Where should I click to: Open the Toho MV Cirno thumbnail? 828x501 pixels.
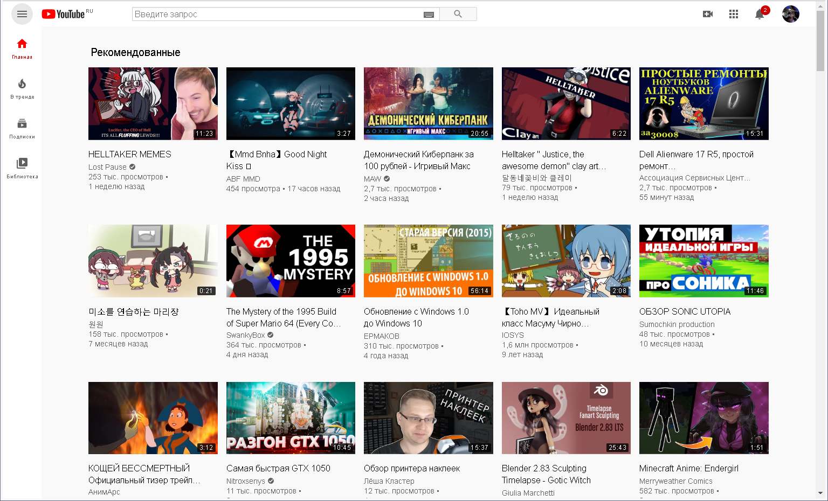tap(566, 261)
